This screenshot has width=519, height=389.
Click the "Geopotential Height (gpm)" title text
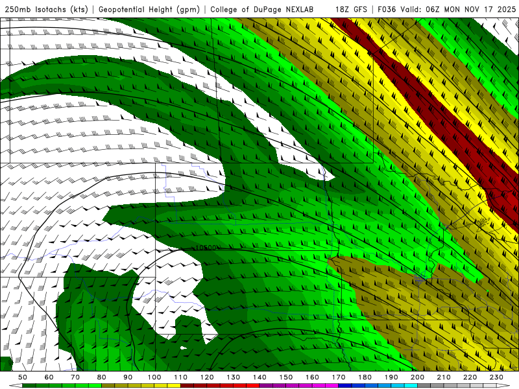(149, 9)
